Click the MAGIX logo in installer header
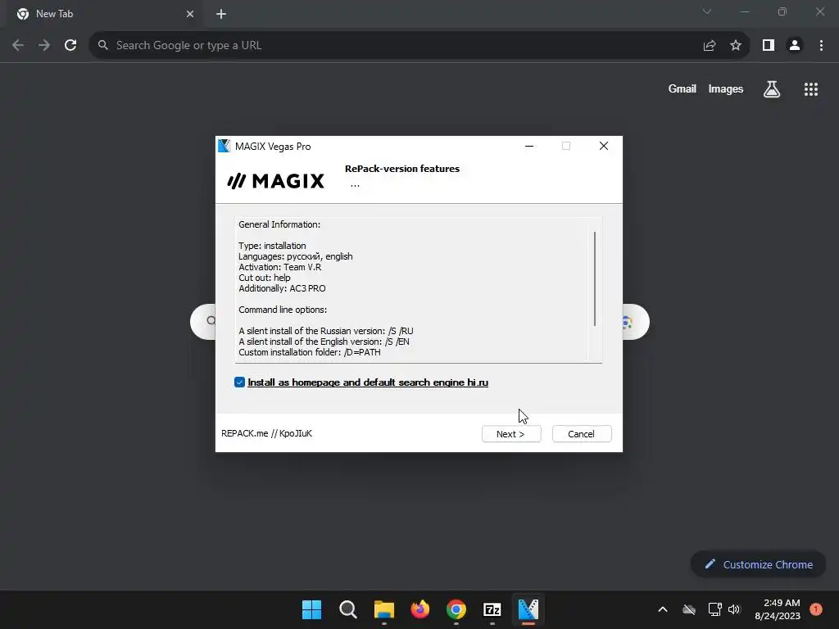The image size is (839, 629). [x=275, y=181]
